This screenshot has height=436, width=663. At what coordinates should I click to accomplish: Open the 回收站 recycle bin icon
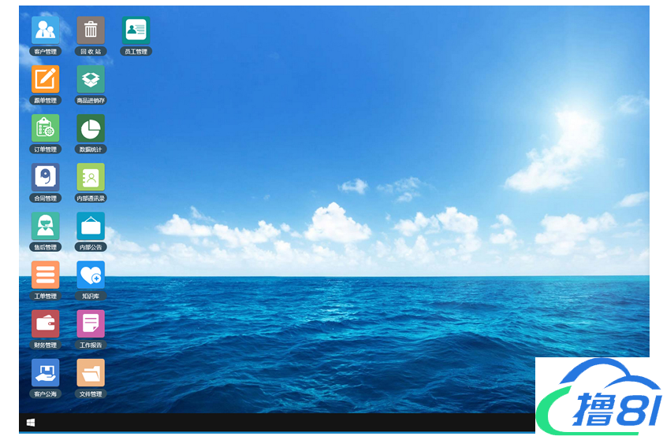click(x=91, y=31)
